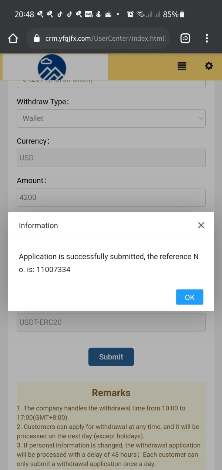Select the Amount field showing 4200
The image size is (222, 470).
pos(111,197)
